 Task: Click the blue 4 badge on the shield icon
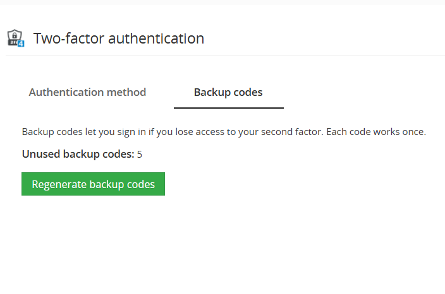point(21,44)
